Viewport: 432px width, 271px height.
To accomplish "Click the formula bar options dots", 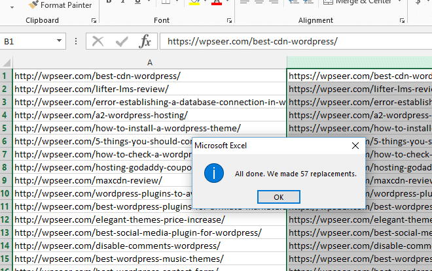I will pos(76,41).
